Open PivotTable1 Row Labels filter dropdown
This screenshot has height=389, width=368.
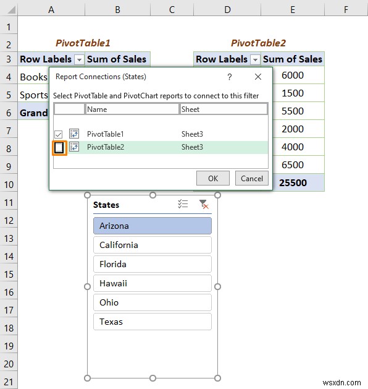click(79, 59)
